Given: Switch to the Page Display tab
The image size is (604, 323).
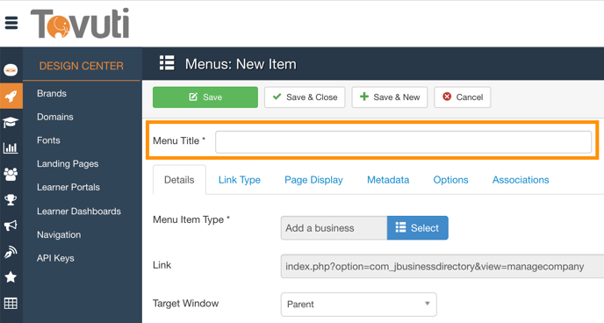Looking at the screenshot, I should [313, 180].
